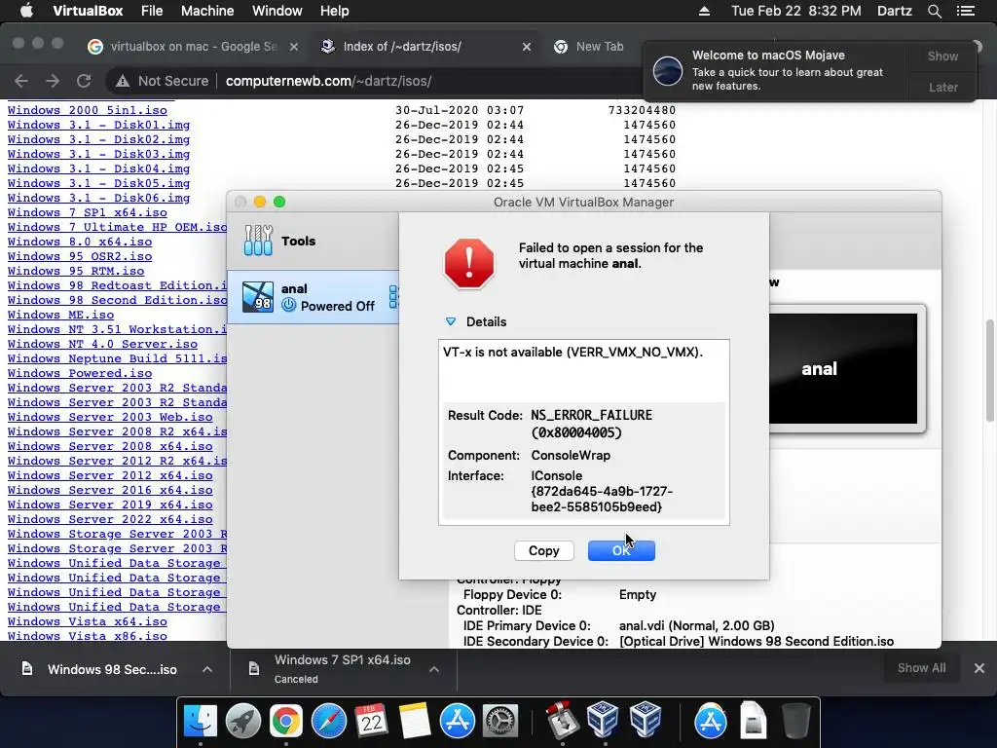Close the Chrome downloads bar
The height and width of the screenshot is (748, 997).
click(979, 668)
